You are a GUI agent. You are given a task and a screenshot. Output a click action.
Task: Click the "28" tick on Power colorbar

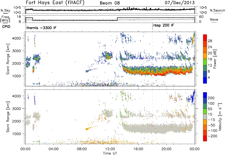point(210,41)
